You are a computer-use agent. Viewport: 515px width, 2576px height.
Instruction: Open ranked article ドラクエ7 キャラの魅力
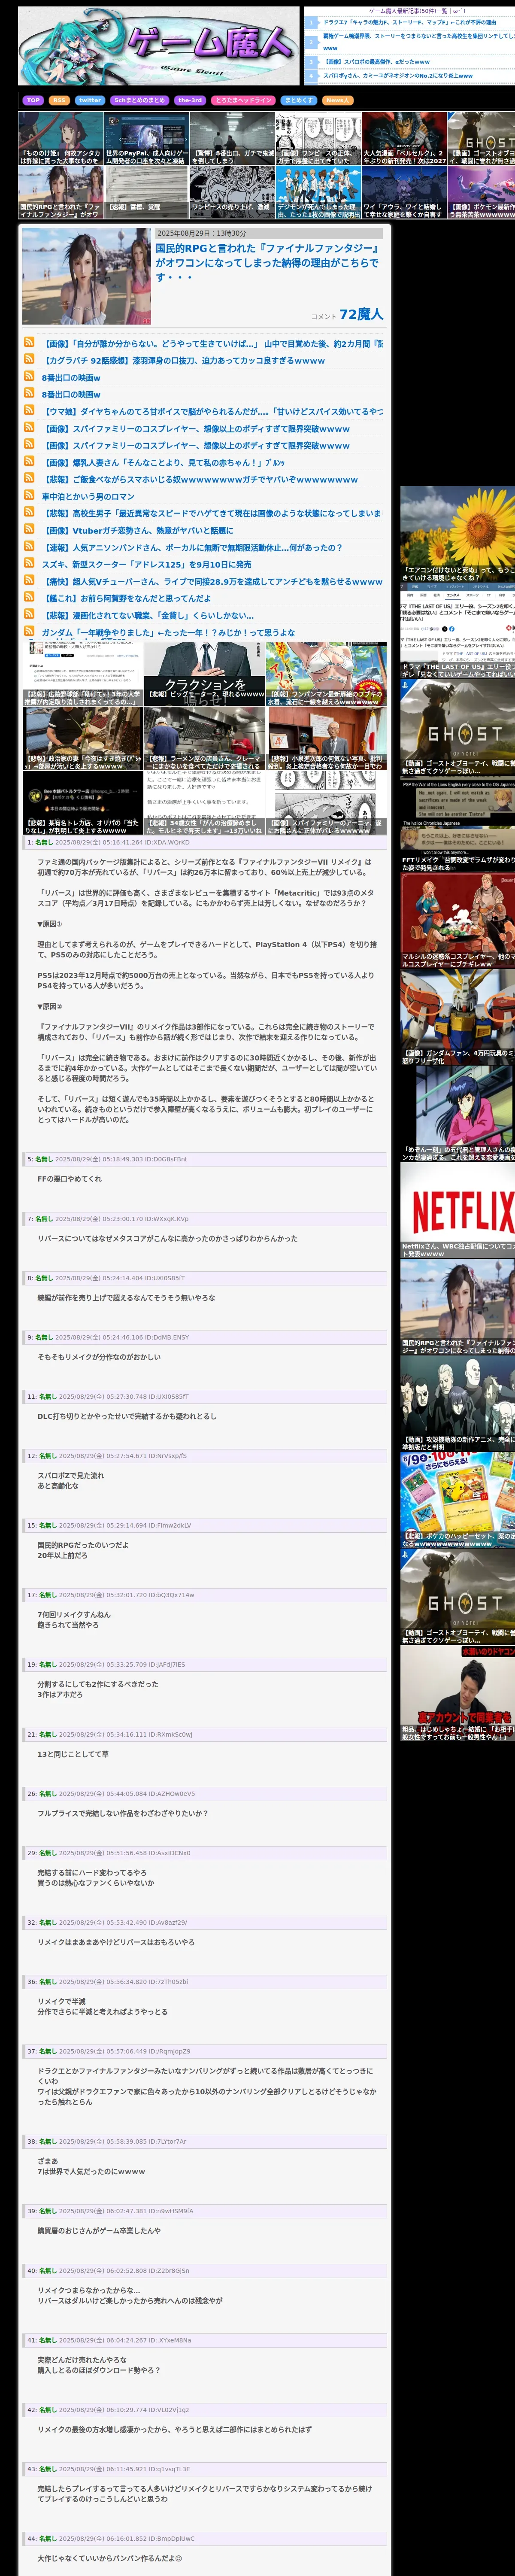tap(409, 22)
